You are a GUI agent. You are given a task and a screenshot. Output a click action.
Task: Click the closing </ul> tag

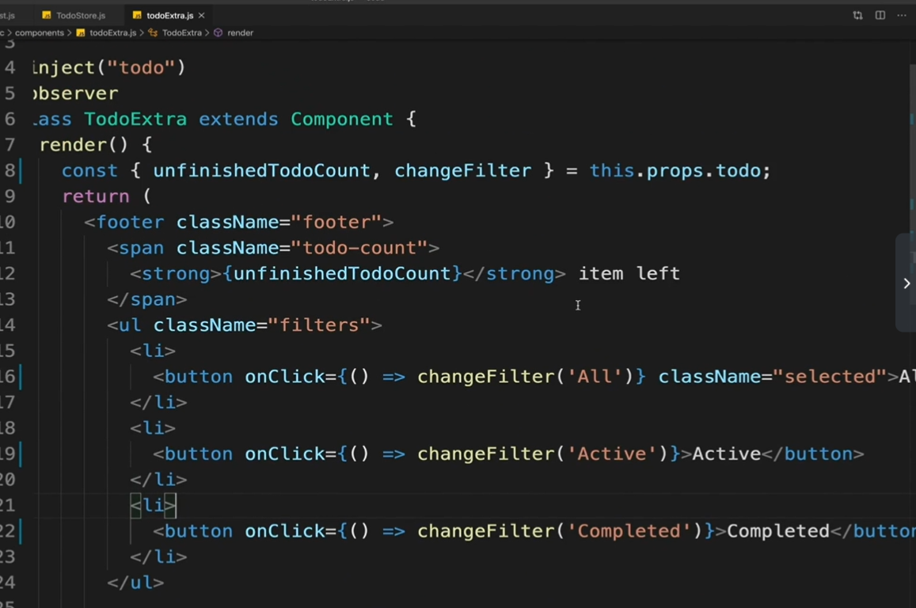click(135, 583)
